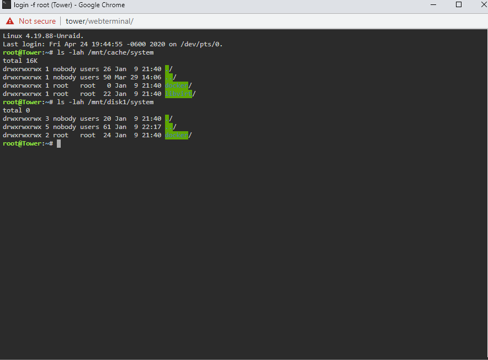The image size is (488, 360).
Task: Click the window title "login -f root (Tower)"
Action: [x=43, y=5]
